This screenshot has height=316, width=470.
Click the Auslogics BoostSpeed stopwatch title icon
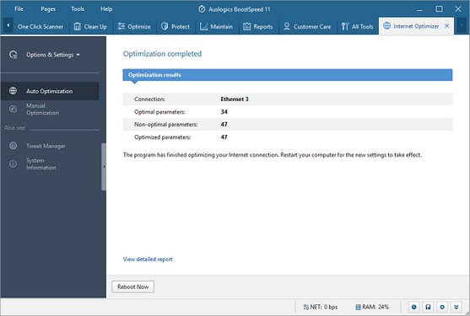202,9
